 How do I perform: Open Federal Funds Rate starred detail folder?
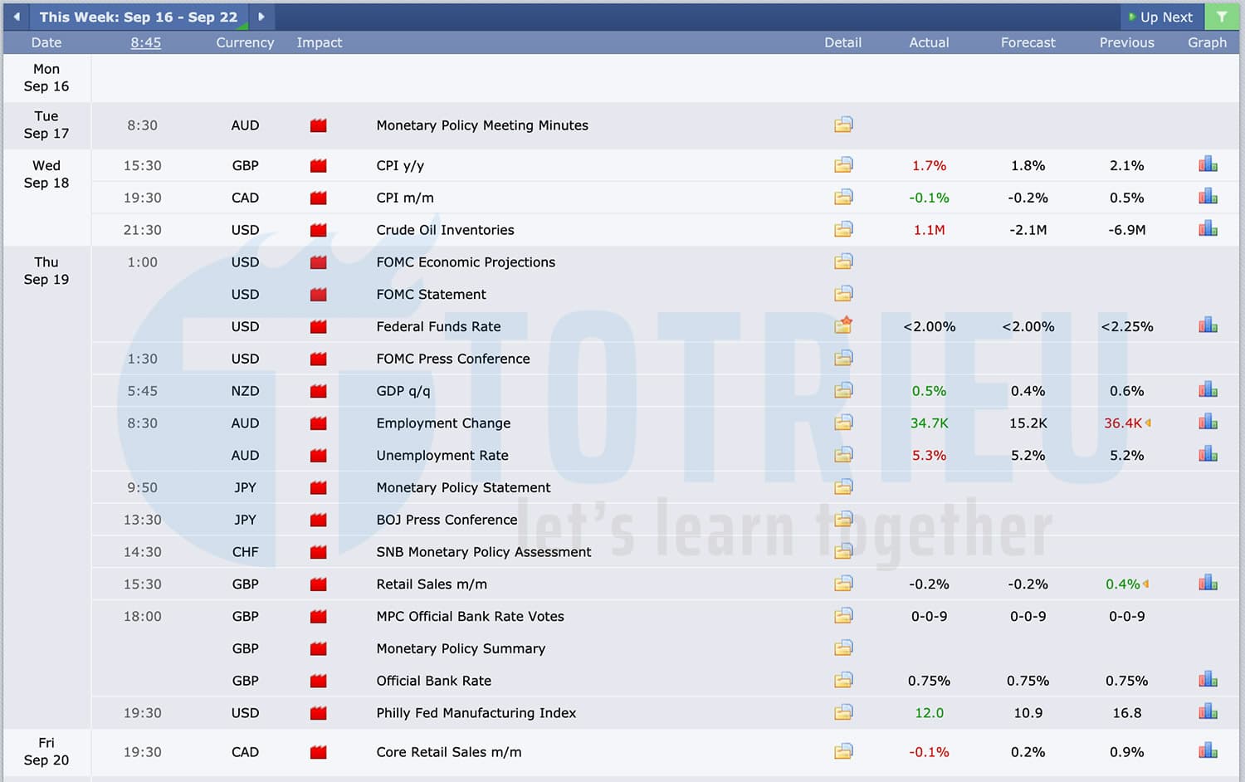click(x=843, y=325)
